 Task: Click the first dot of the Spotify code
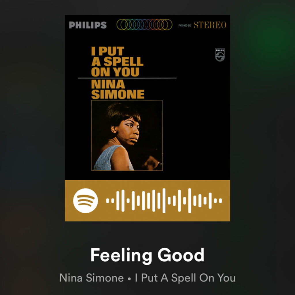pos(107,201)
